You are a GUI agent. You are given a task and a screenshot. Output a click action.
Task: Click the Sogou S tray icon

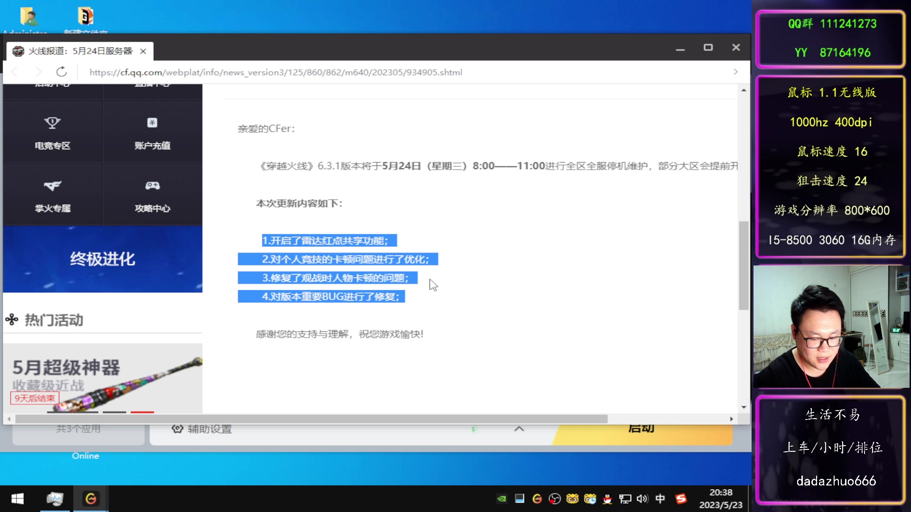click(681, 499)
